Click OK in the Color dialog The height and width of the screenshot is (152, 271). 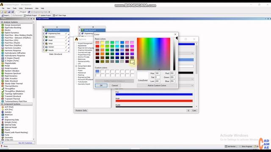(101, 85)
